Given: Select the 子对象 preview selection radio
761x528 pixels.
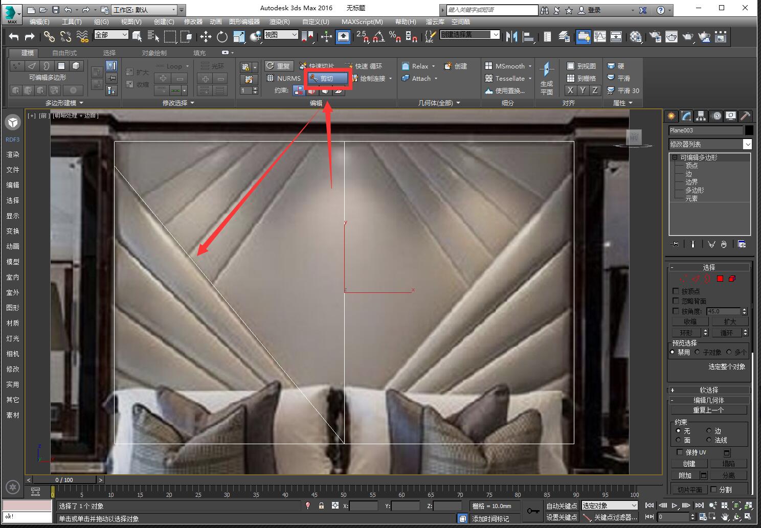Looking at the screenshot, I should tap(698, 352).
